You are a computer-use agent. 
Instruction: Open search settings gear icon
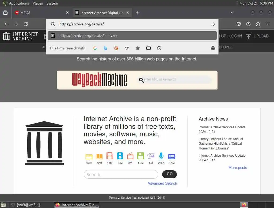click(x=213, y=48)
